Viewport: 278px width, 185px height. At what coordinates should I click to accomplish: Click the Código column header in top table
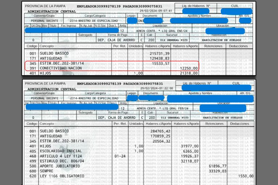[32, 46]
